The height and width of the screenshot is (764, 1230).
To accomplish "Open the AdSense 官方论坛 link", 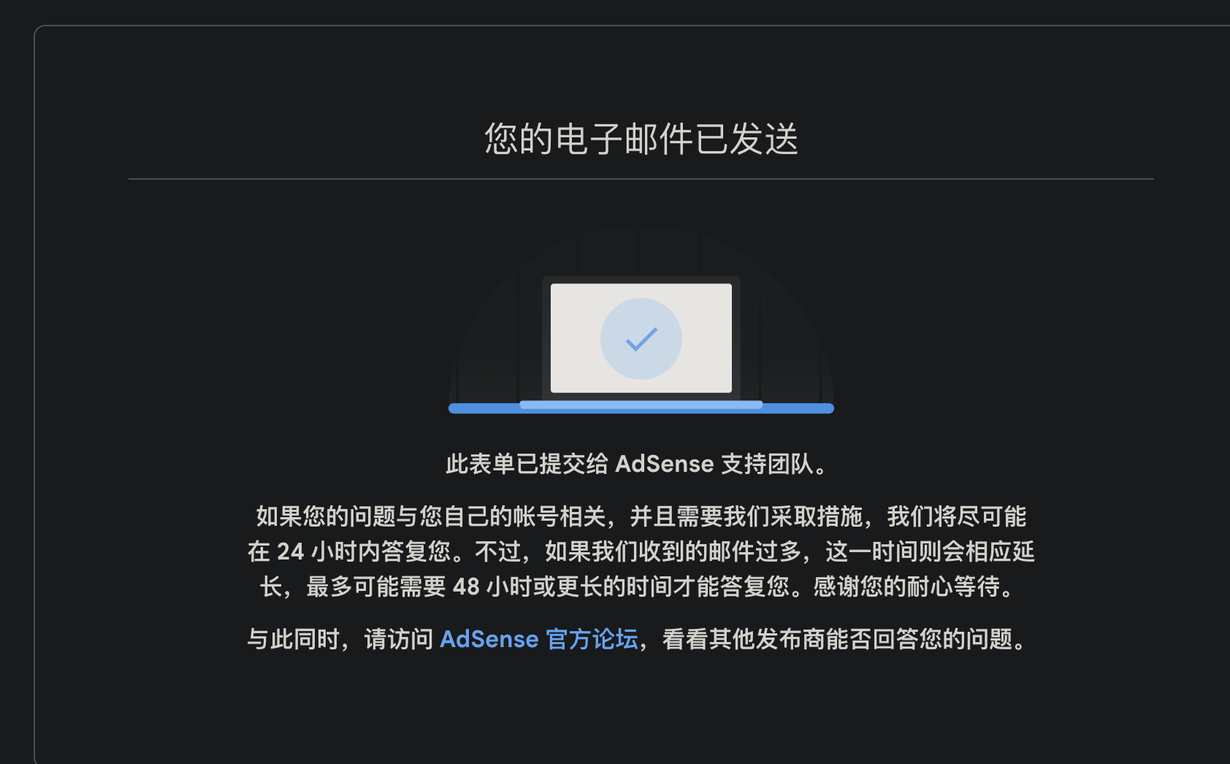I will click(539, 639).
